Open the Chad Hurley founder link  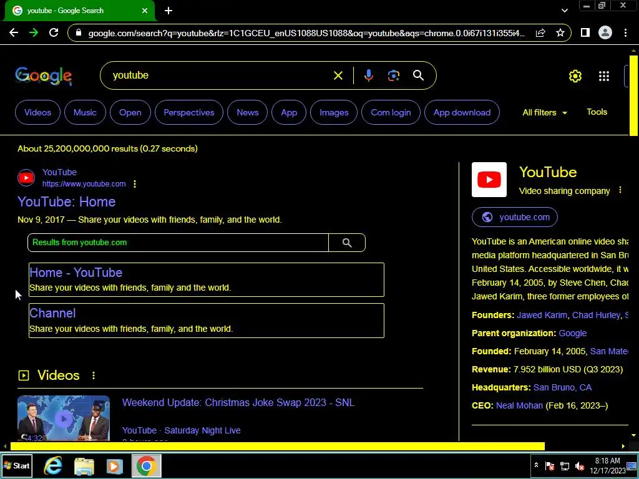click(596, 315)
